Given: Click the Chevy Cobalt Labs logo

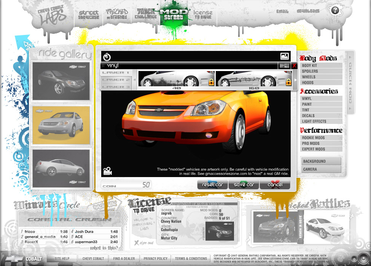Looking at the screenshot, I should point(52,16).
